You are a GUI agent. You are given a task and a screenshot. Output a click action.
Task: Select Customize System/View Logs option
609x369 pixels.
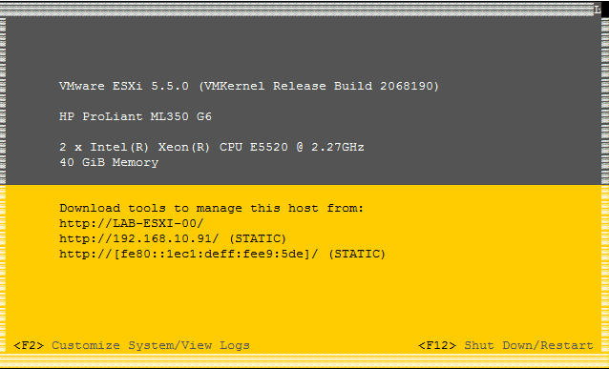(x=151, y=345)
